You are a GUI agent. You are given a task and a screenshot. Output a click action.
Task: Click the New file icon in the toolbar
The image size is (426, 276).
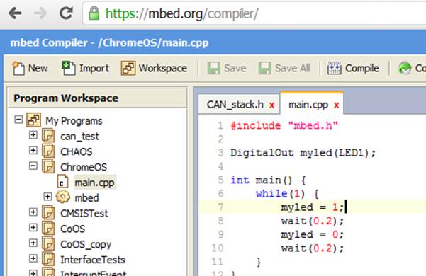pos(18,68)
